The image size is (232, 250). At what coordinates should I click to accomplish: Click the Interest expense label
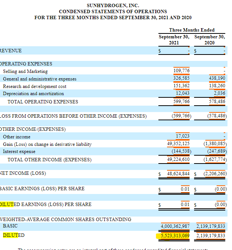coord(19,152)
